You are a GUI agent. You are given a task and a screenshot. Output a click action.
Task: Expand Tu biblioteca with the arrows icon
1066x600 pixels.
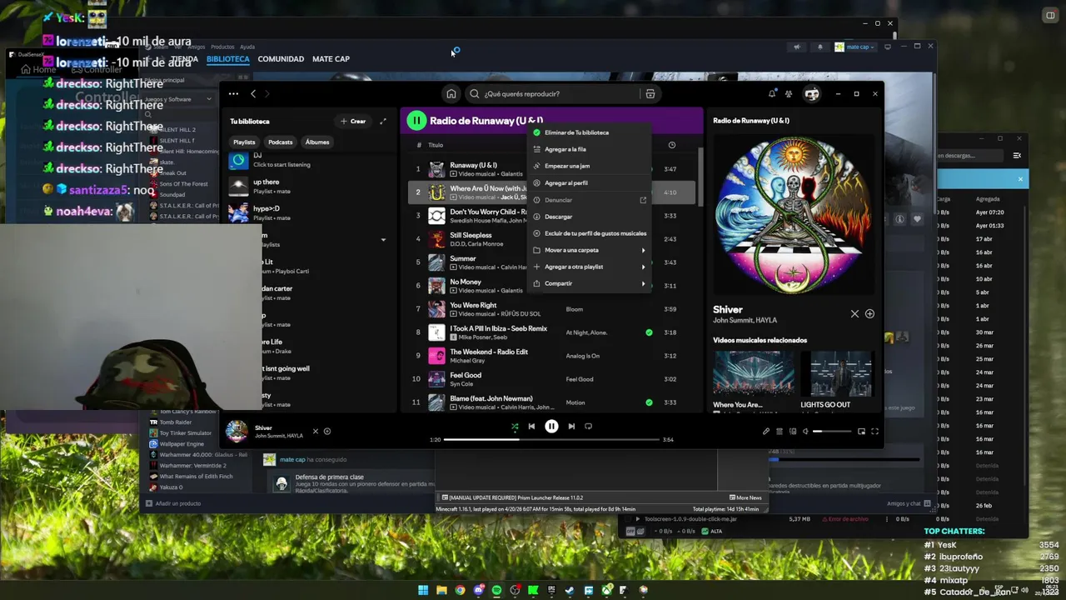click(x=383, y=121)
